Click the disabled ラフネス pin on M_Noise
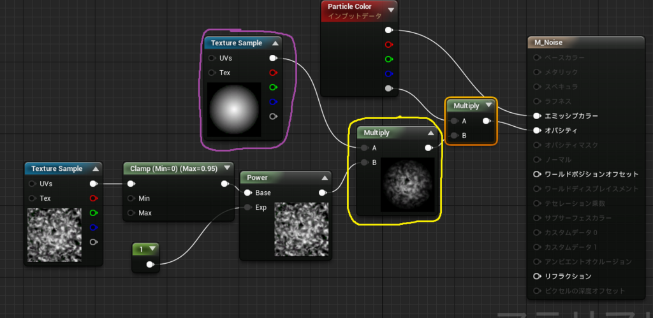 pos(536,101)
